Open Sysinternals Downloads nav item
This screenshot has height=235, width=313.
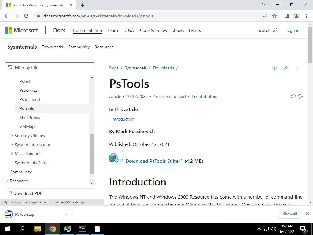52,47
